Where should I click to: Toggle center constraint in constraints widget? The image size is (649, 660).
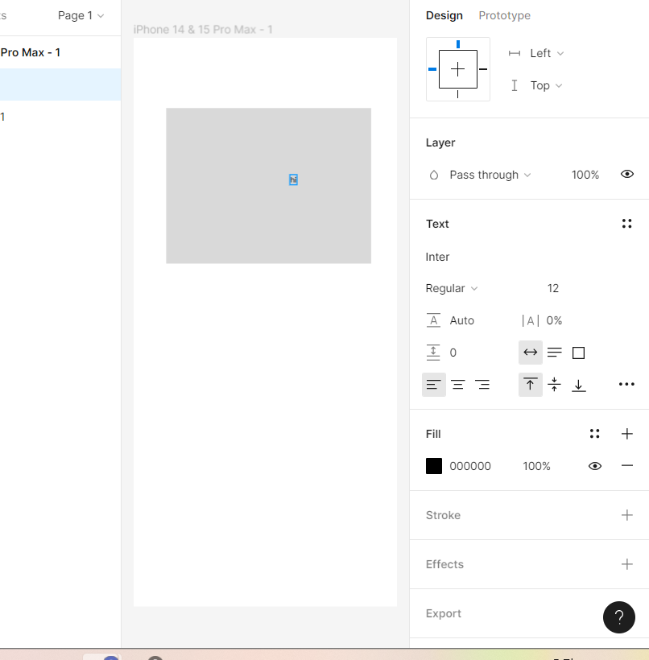coord(458,69)
